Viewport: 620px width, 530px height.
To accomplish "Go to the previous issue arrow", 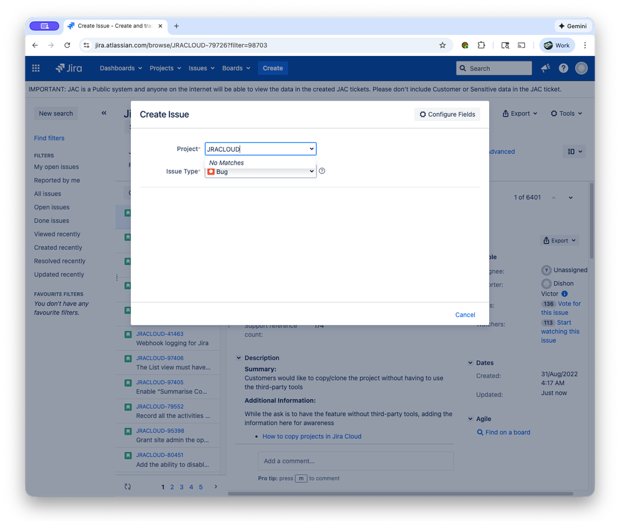I will pos(554,198).
